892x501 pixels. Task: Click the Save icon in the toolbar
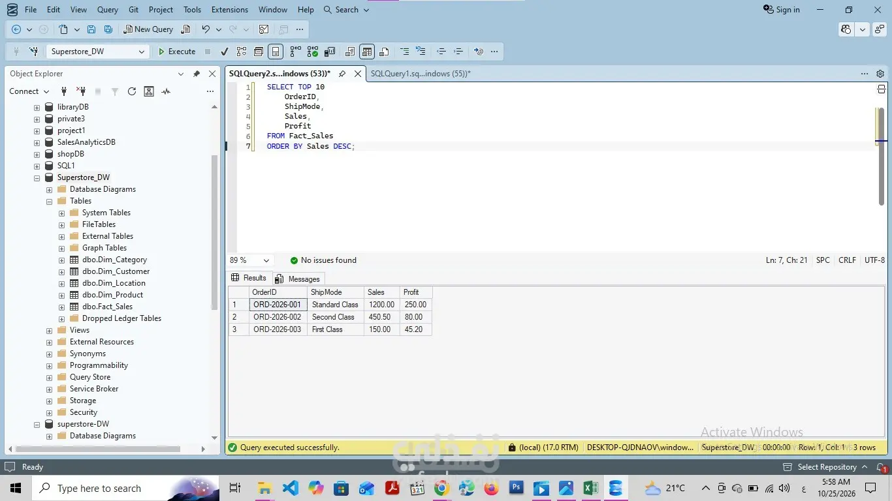pyautogui.click(x=91, y=29)
